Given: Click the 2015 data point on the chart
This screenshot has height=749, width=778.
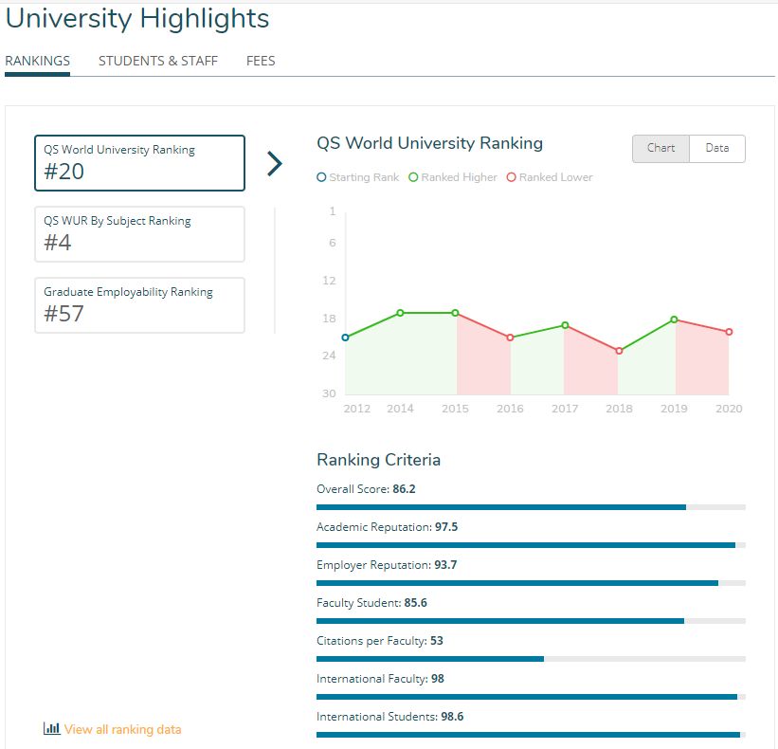Looking at the screenshot, I should 455,313.
